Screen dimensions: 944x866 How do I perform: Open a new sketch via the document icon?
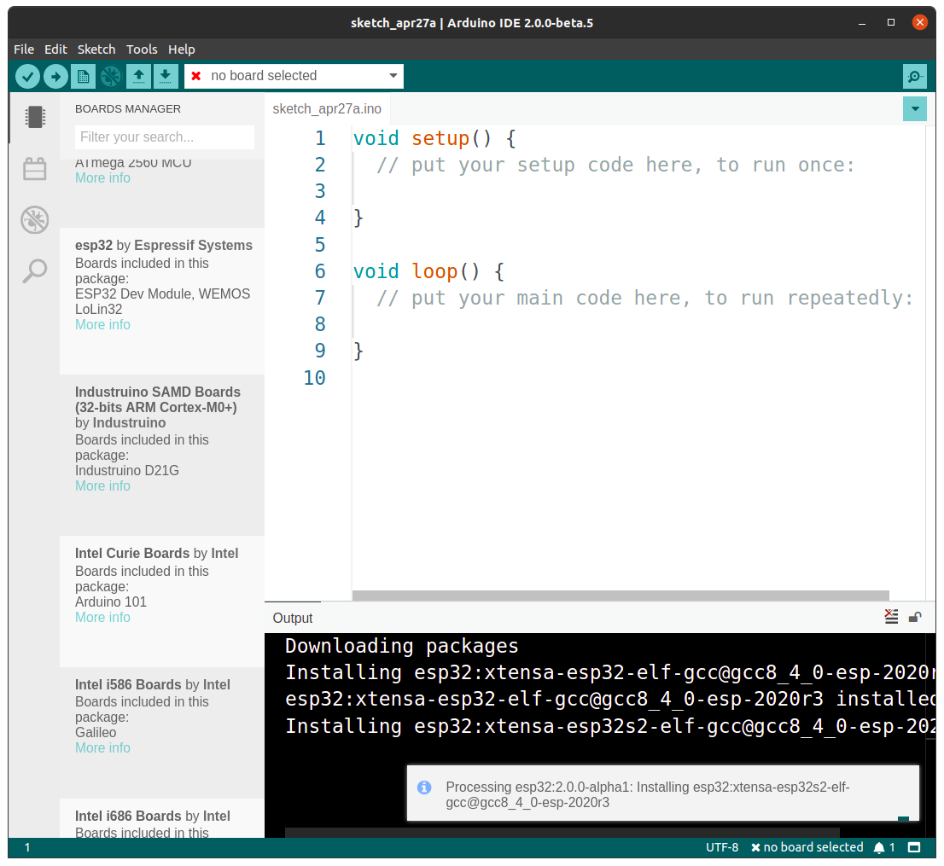tap(83, 76)
